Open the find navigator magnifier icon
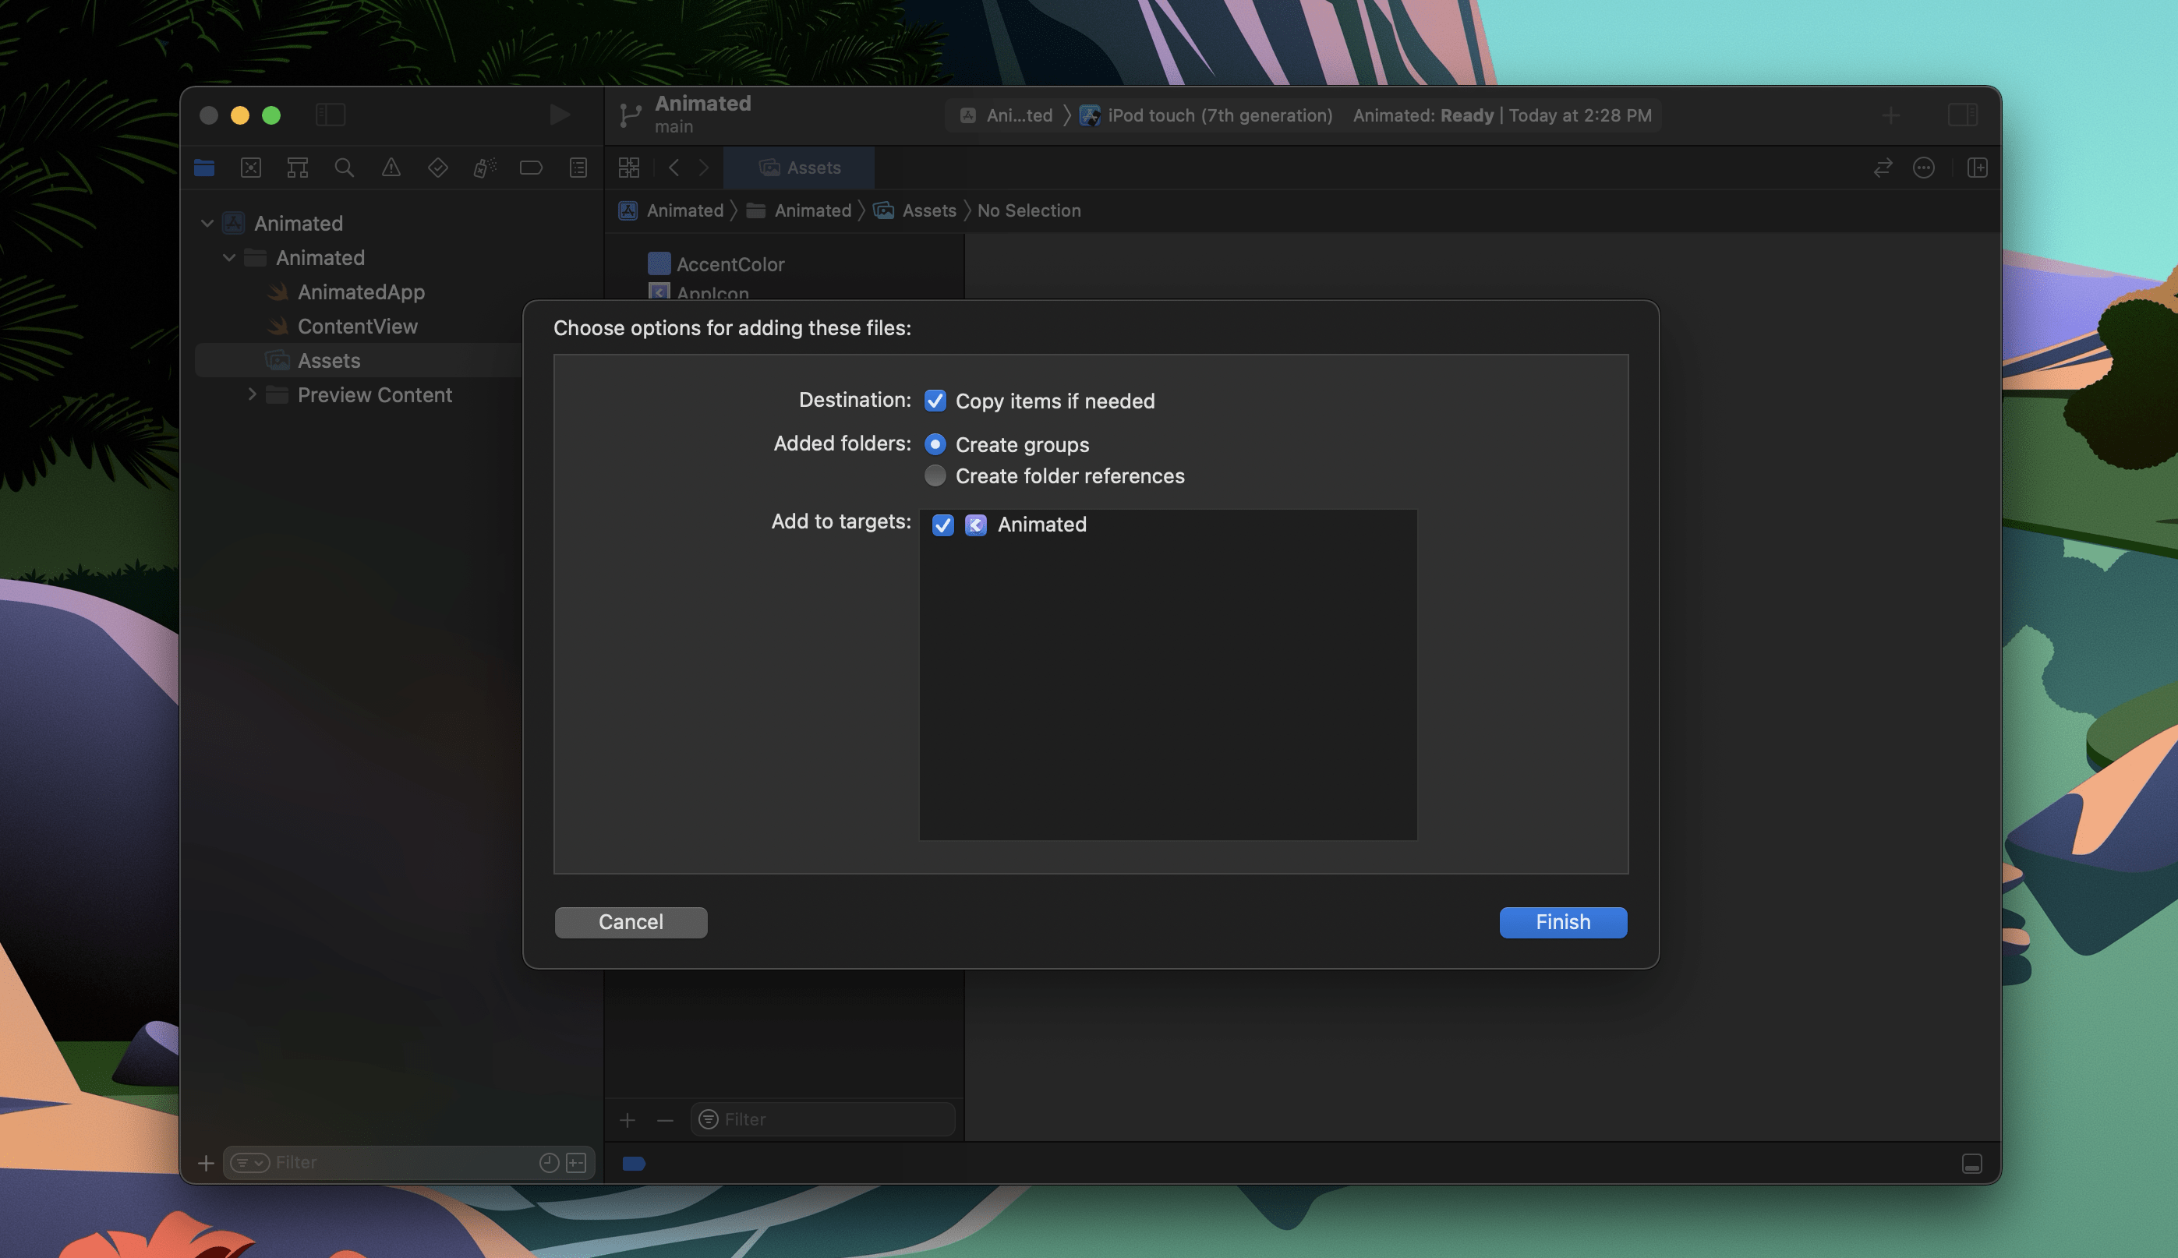Screen dimensions: 2178x1258 click(344, 168)
